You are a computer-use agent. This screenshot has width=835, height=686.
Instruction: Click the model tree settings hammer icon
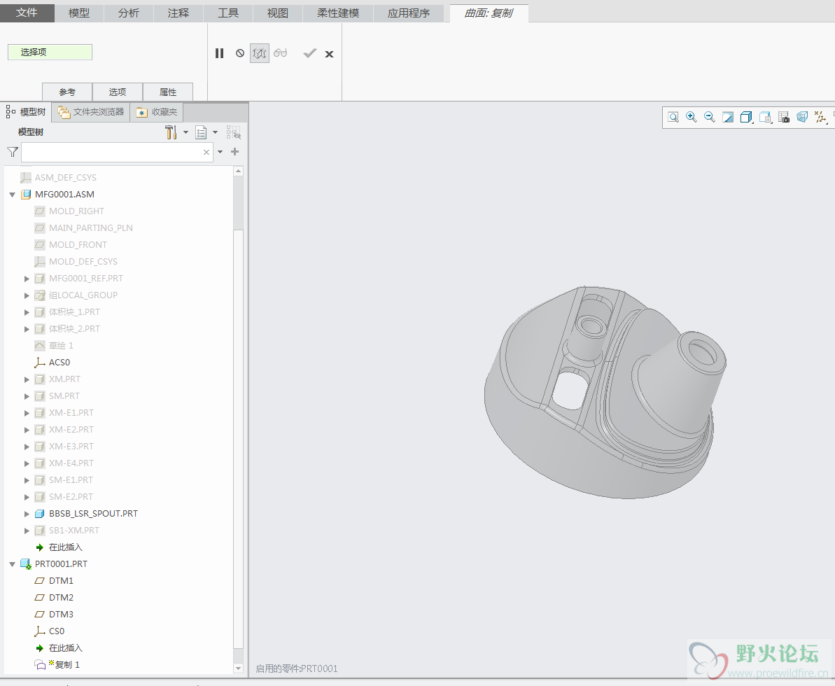pos(171,132)
